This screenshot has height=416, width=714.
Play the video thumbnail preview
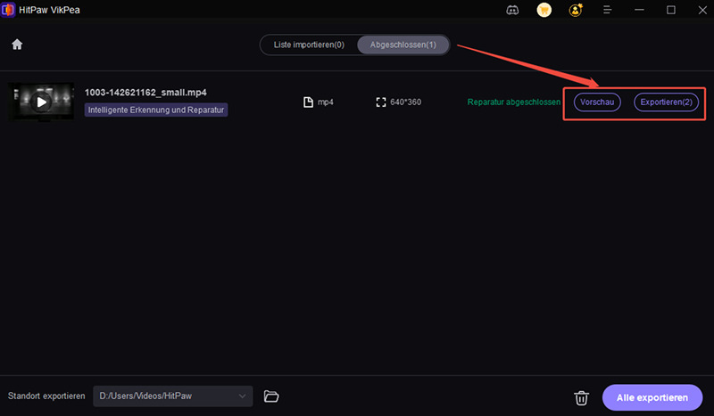pos(41,102)
